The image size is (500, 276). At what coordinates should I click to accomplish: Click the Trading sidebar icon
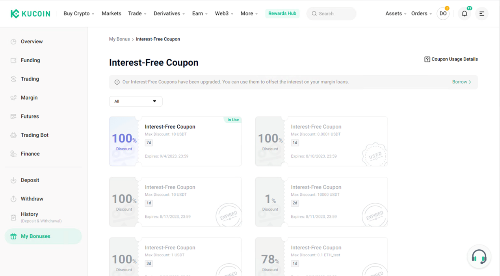pos(13,79)
